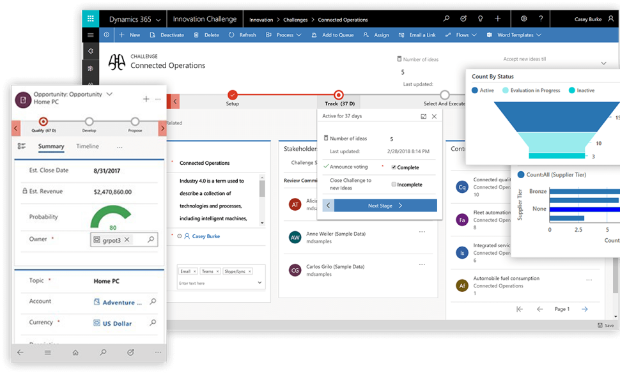Remove the Email channel tag
This screenshot has width=620, height=373.
coord(194,271)
